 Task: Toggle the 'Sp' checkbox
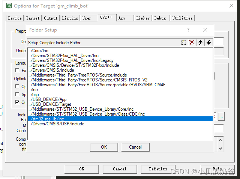click(x=17, y=94)
